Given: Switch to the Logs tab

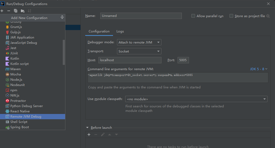Looking at the screenshot, I should pyautogui.click(x=120, y=31).
